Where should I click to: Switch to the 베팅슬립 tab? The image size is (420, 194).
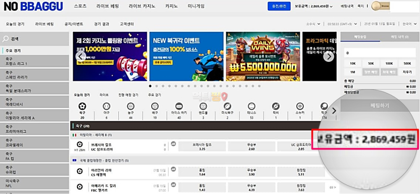pos(360,37)
